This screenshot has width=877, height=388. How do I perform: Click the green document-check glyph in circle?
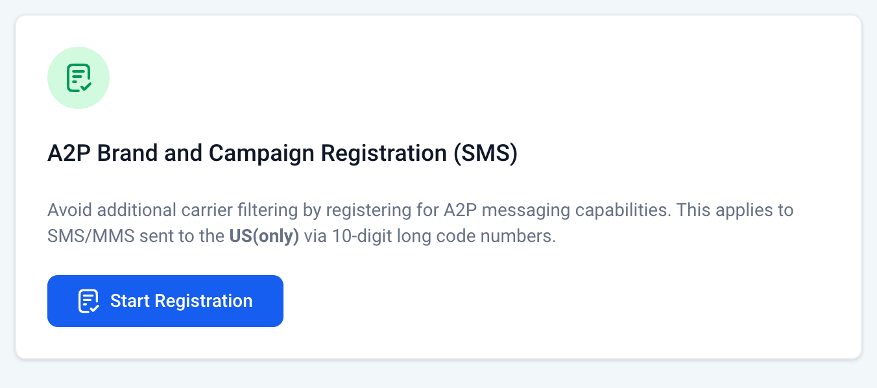78,78
